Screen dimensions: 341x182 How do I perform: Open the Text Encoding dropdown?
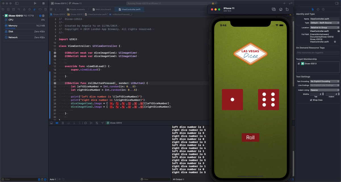click(x=325, y=81)
